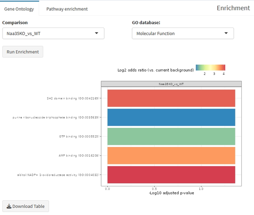
Task: Click the Enrichment page title
Action: point(233,8)
